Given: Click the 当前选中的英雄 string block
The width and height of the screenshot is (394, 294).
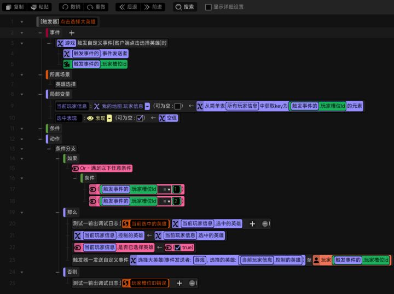Looking at the screenshot, I should click(x=146, y=224).
